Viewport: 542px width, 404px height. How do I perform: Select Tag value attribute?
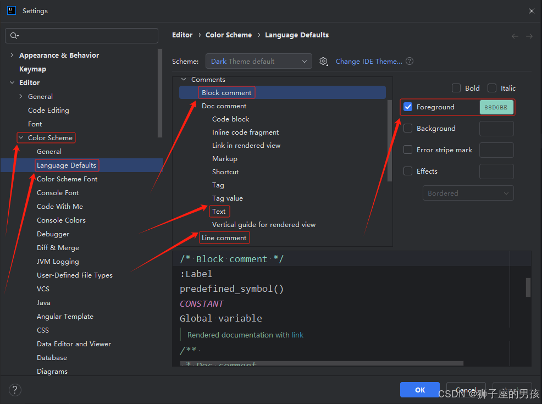[228, 198]
